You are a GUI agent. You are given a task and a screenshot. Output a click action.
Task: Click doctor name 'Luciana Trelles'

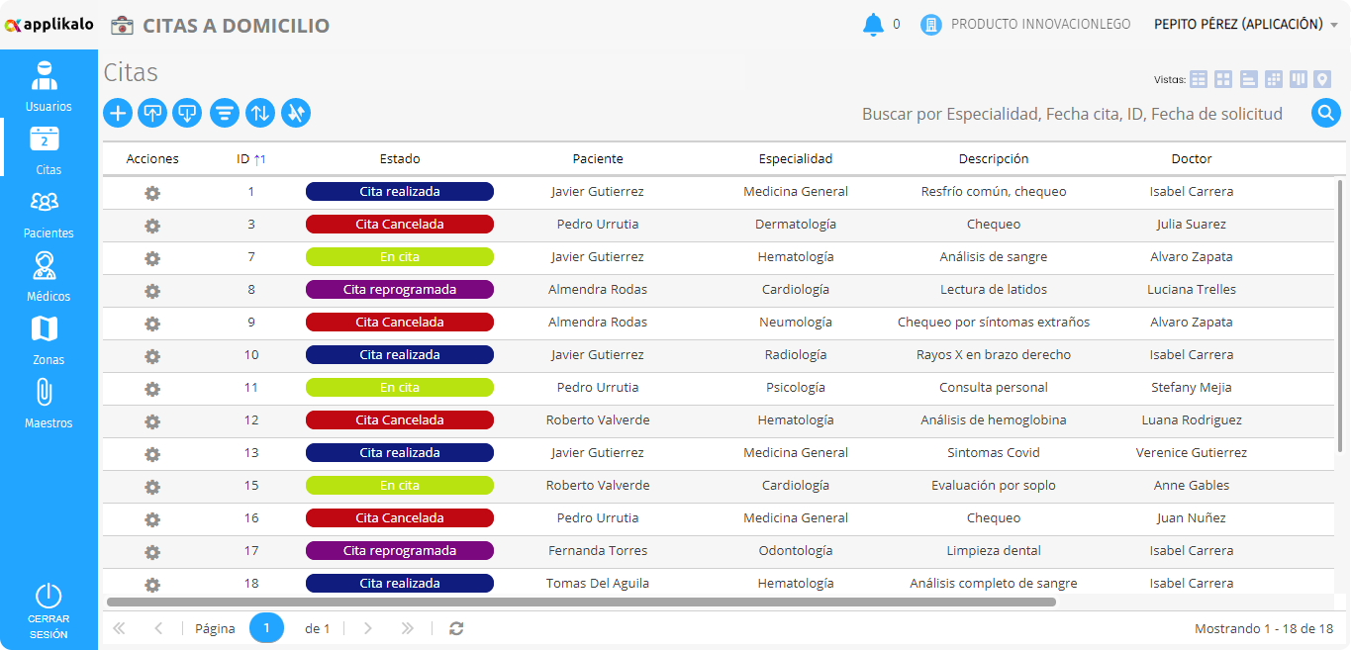[1192, 290]
